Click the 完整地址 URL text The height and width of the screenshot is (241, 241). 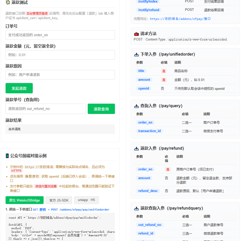pyautogui.click(x=180, y=19)
